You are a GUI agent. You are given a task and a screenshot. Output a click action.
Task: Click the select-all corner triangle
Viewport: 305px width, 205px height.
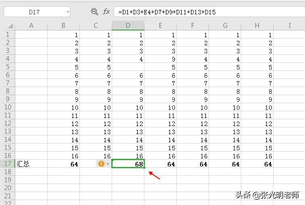click(10, 26)
